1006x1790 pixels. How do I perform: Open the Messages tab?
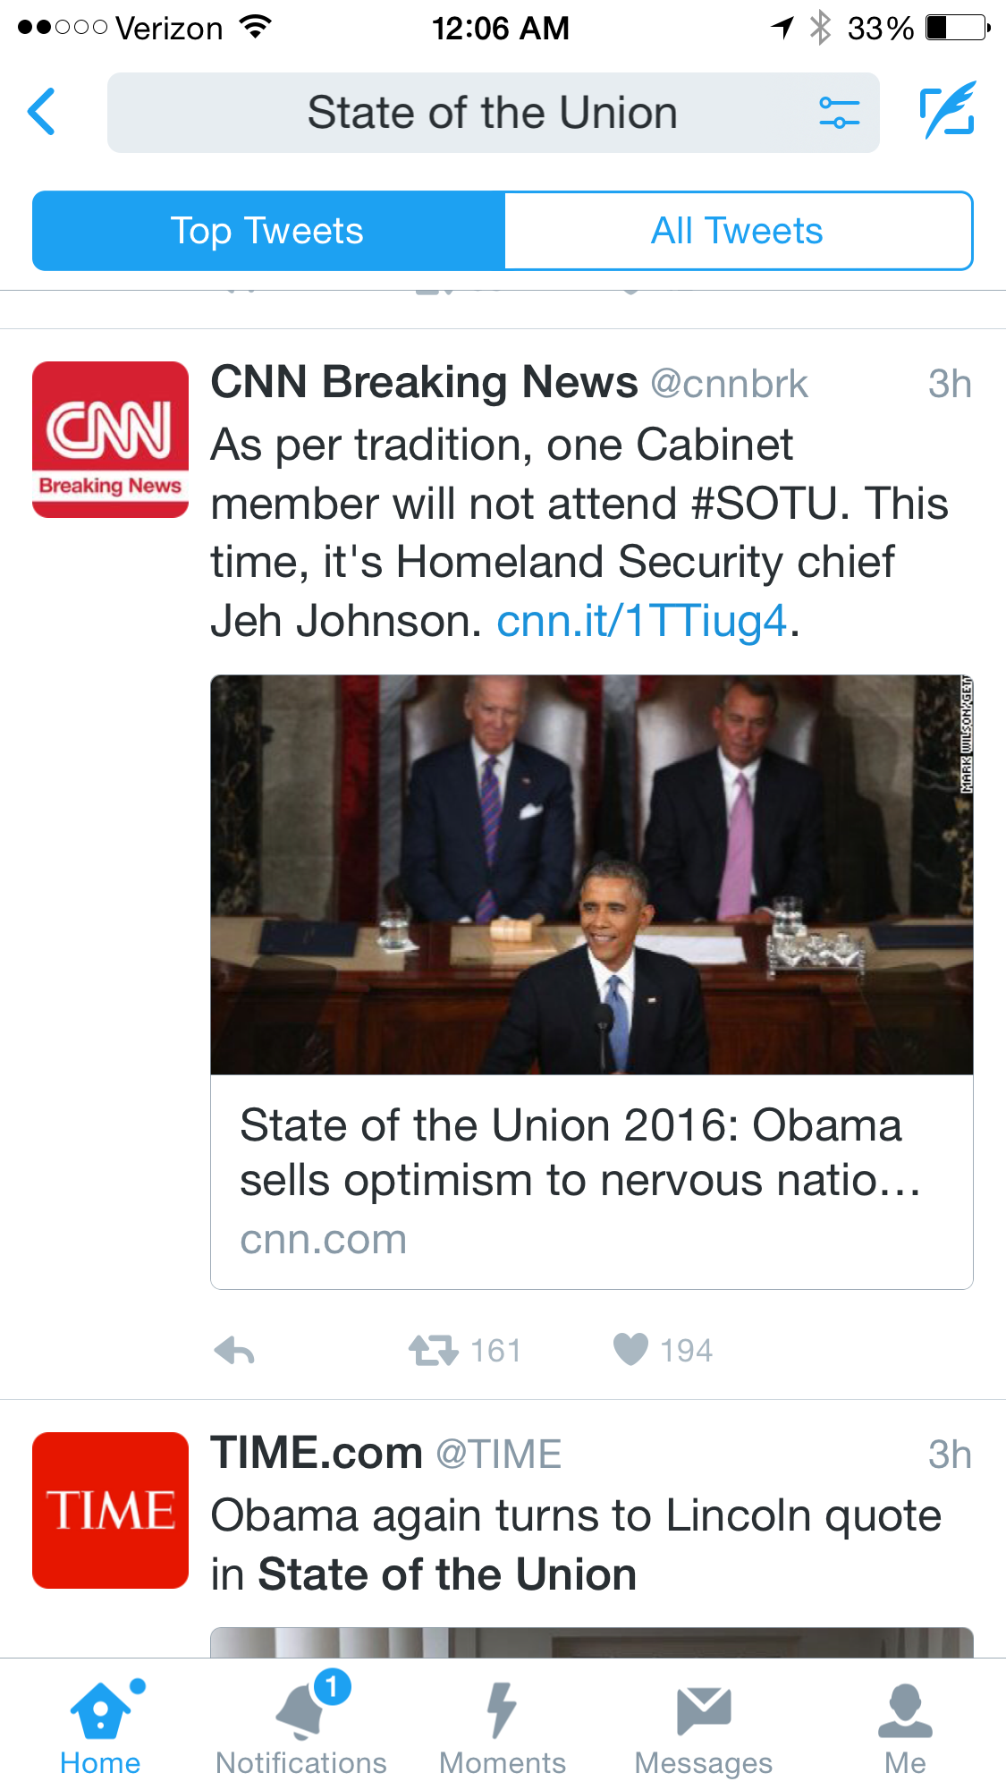coord(703,1727)
